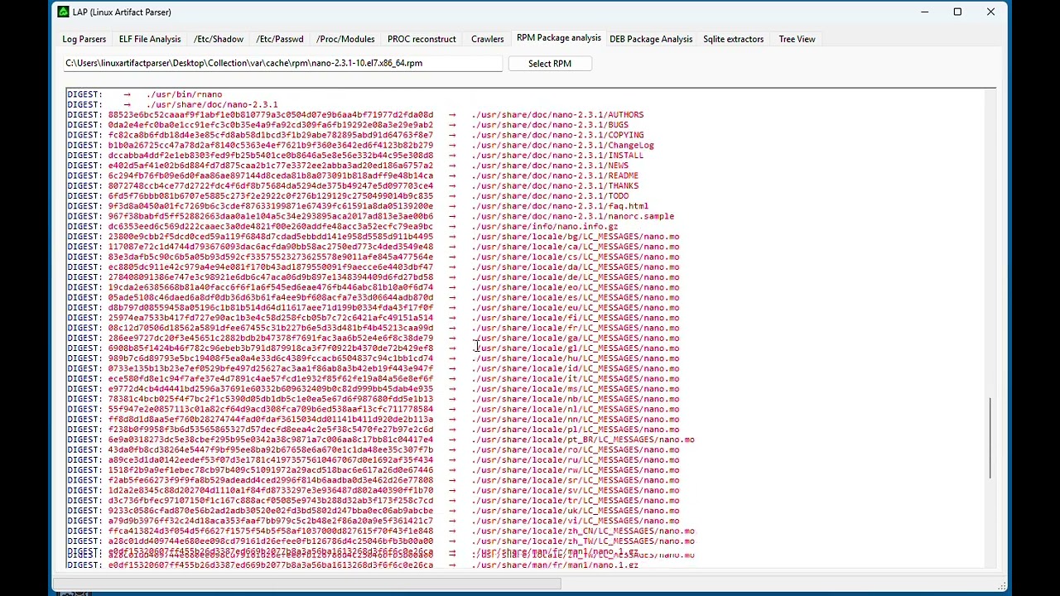The height and width of the screenshot is (596, 1060).
Task: Go to the /Proc/Modules tab
Action: coord(345,39)
